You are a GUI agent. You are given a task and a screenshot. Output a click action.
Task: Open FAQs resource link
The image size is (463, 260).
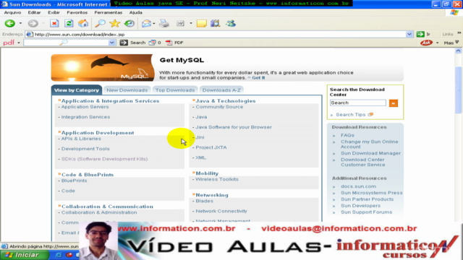pos(347,135)
